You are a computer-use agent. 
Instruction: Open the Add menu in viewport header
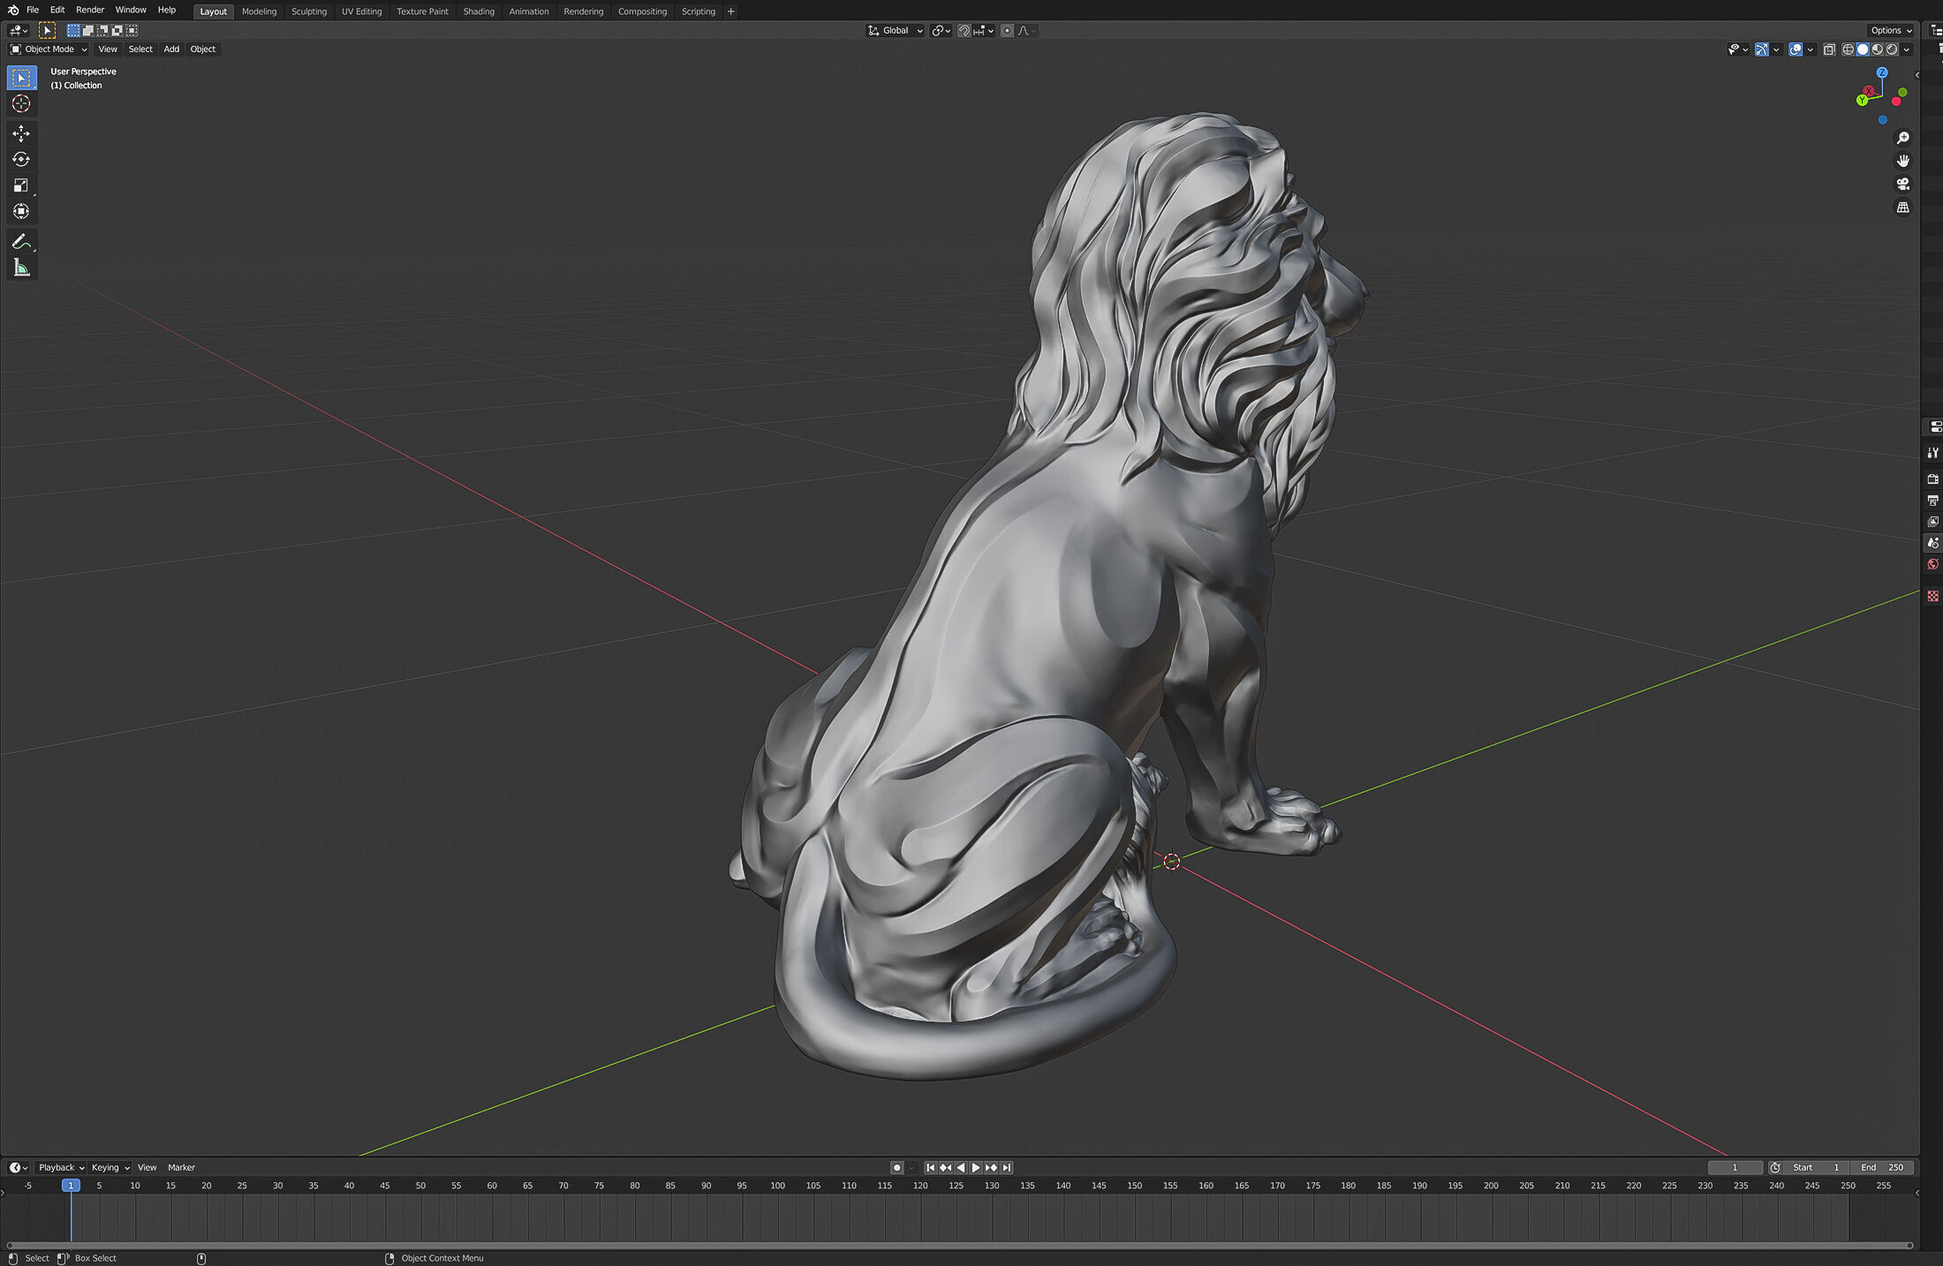coord(171,49)
